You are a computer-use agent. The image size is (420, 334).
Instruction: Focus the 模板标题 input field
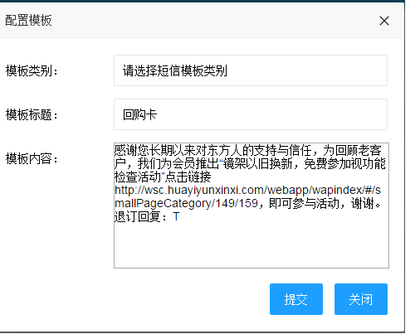click(251, 114)
